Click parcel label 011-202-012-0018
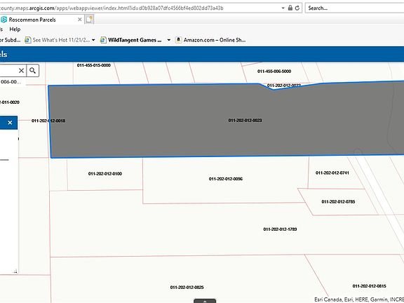 (48, 121)
